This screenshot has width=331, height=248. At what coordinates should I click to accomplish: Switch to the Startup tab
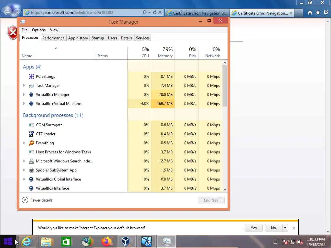[x=98, y=38]
